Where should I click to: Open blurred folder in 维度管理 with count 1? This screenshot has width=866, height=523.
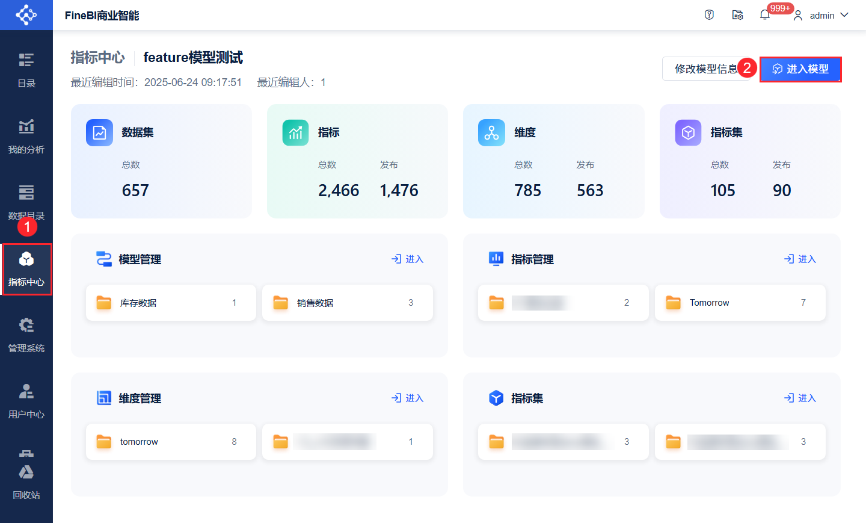point(348,442)
